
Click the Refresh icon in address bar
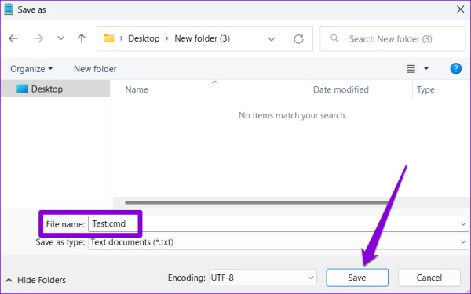coord(298,38)
